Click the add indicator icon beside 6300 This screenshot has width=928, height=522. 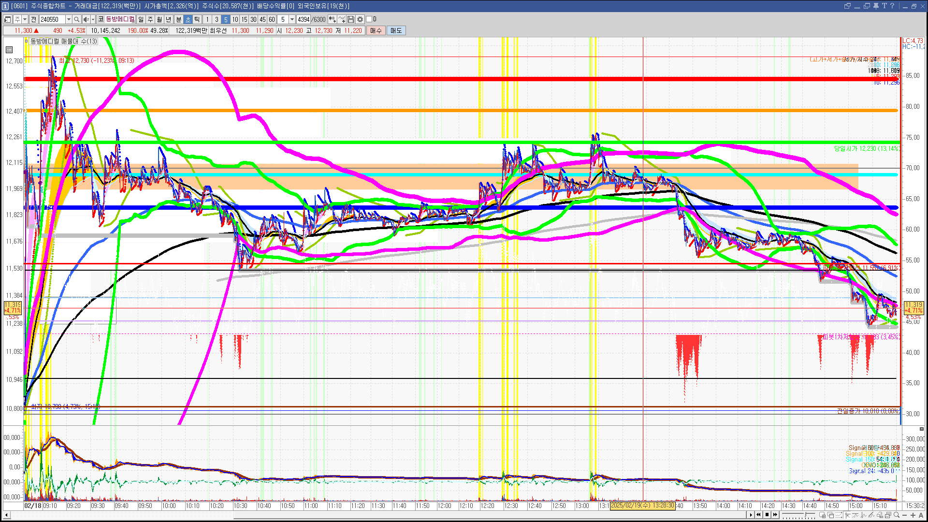(332, 19)
